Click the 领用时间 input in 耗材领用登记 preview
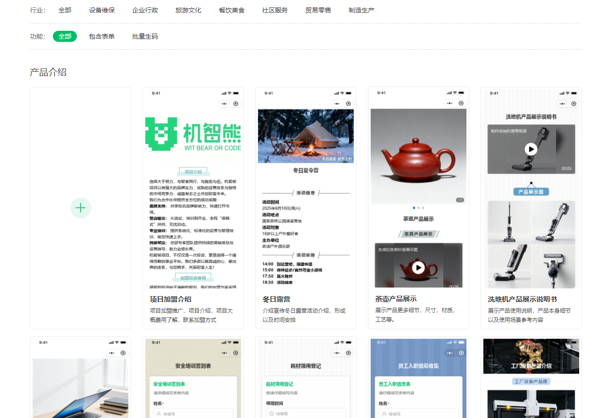Viewport: 603px width, 418px height. click(x=306, y=414)
